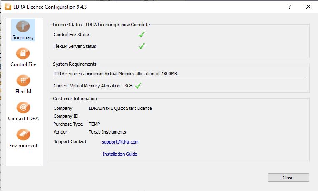Select the 'FlexLM Server Status' label

pyautogui.click(x=75, y=46)
